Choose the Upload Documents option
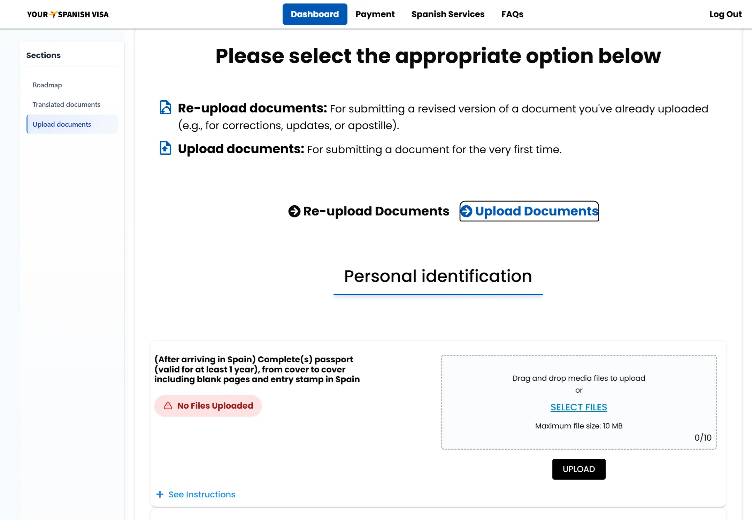The width and height of the screenshot is (752, 520). tap(536, 211)
